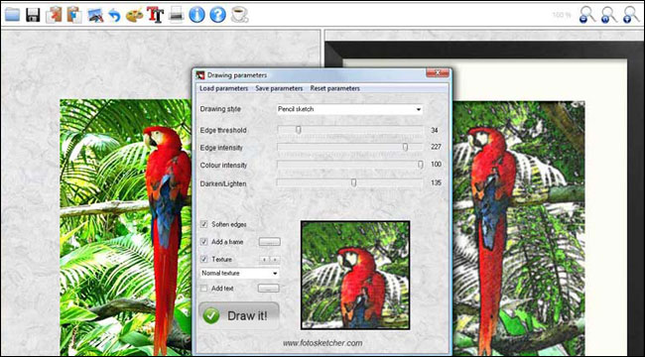This screenshot has width=645, height=357.
Task: Click the Colour intensity value 100
Action: point(436,165)
